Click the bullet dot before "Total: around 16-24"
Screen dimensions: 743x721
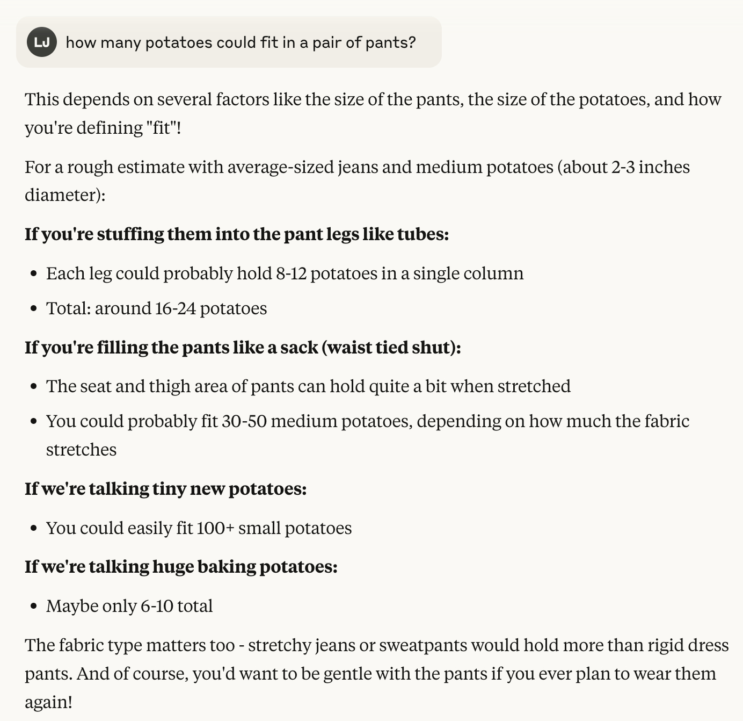[x=34, y=309]
